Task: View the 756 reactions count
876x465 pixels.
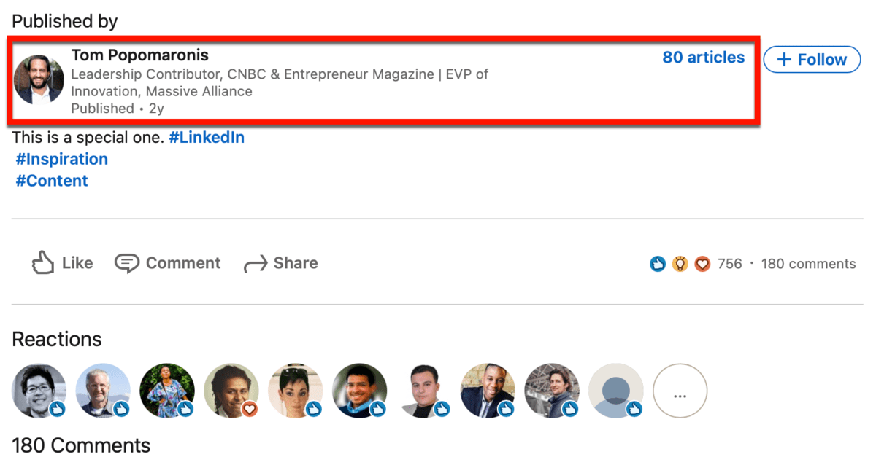Action: (729, 264)
